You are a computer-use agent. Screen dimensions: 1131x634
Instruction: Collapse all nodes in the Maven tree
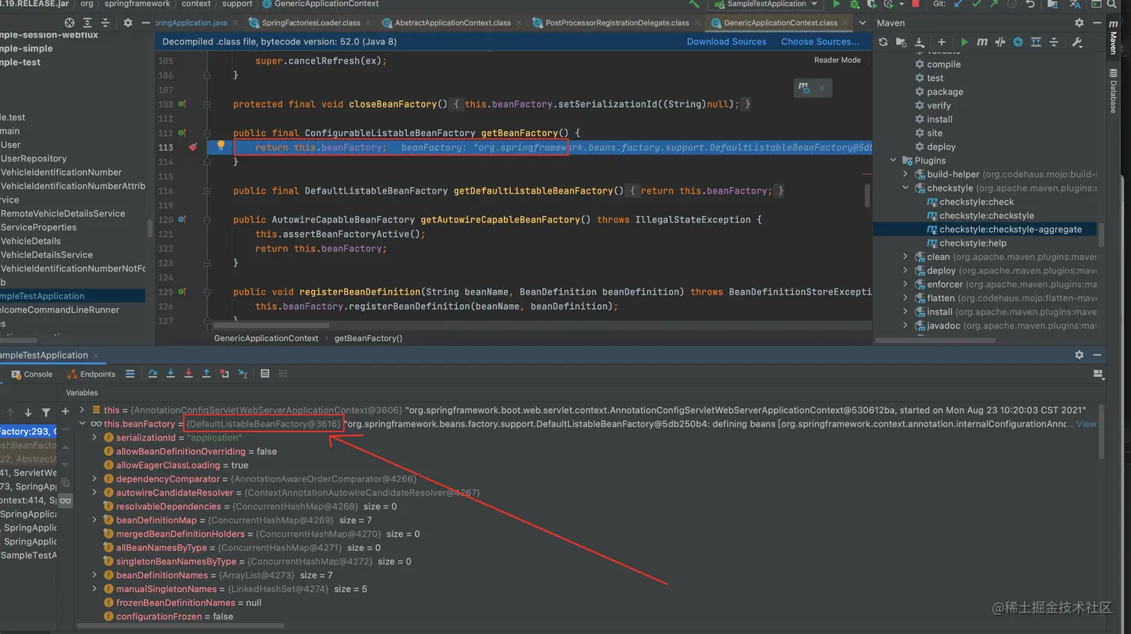click(x=1054, y=42)
